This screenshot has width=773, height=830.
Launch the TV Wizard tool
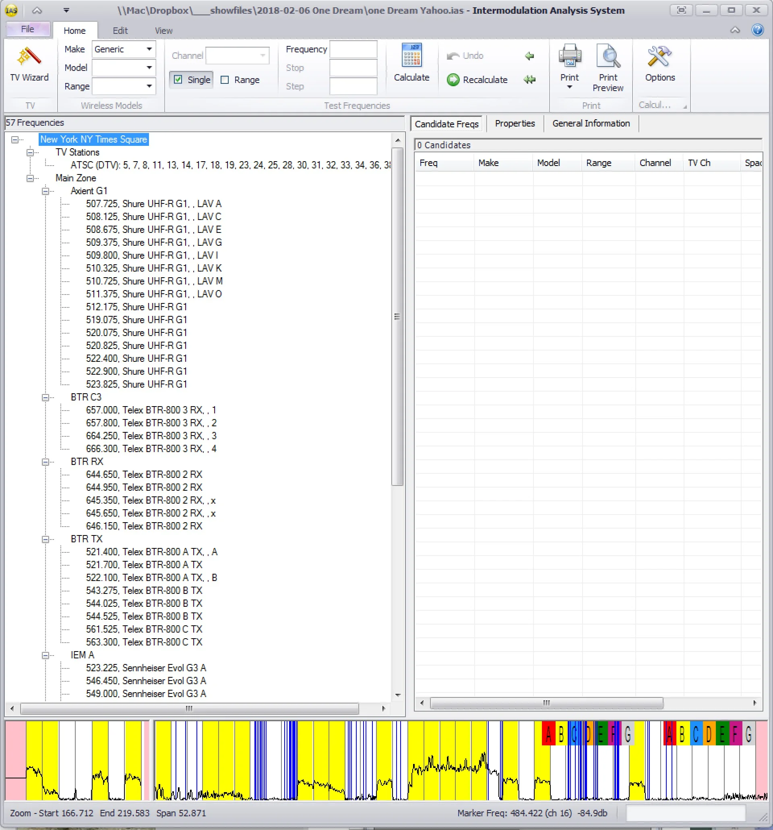(29, 65)
